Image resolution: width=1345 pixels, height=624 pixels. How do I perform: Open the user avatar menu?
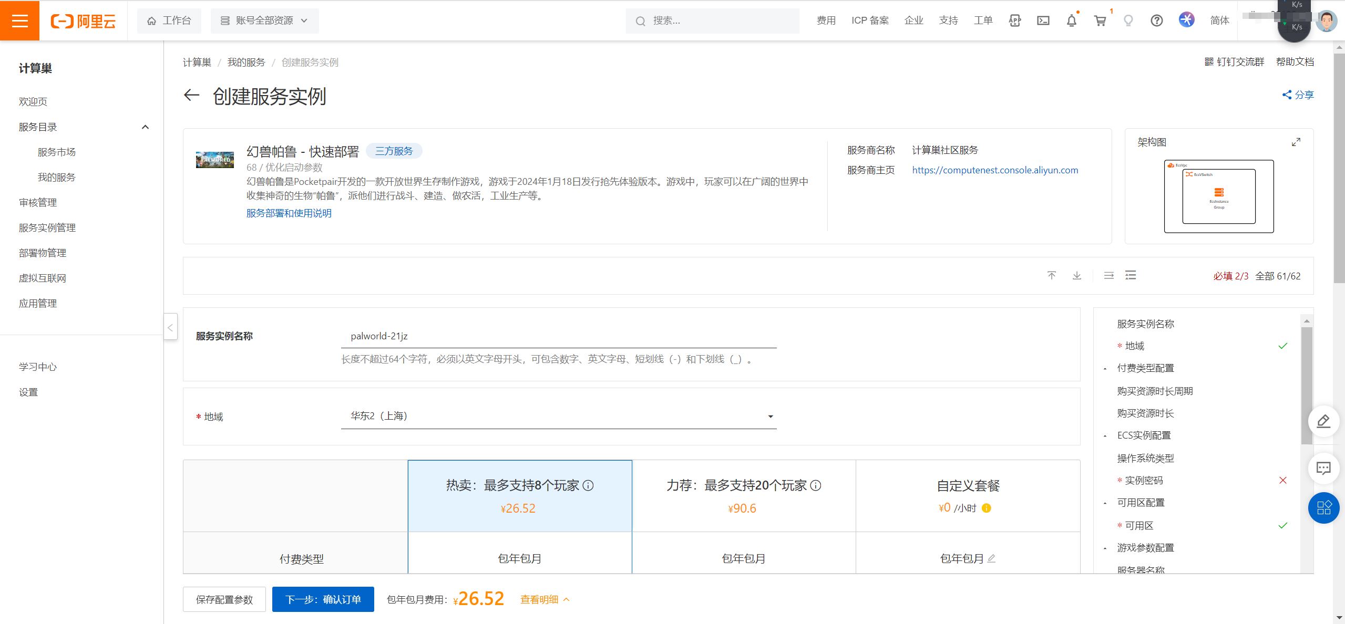point(1327,21)
